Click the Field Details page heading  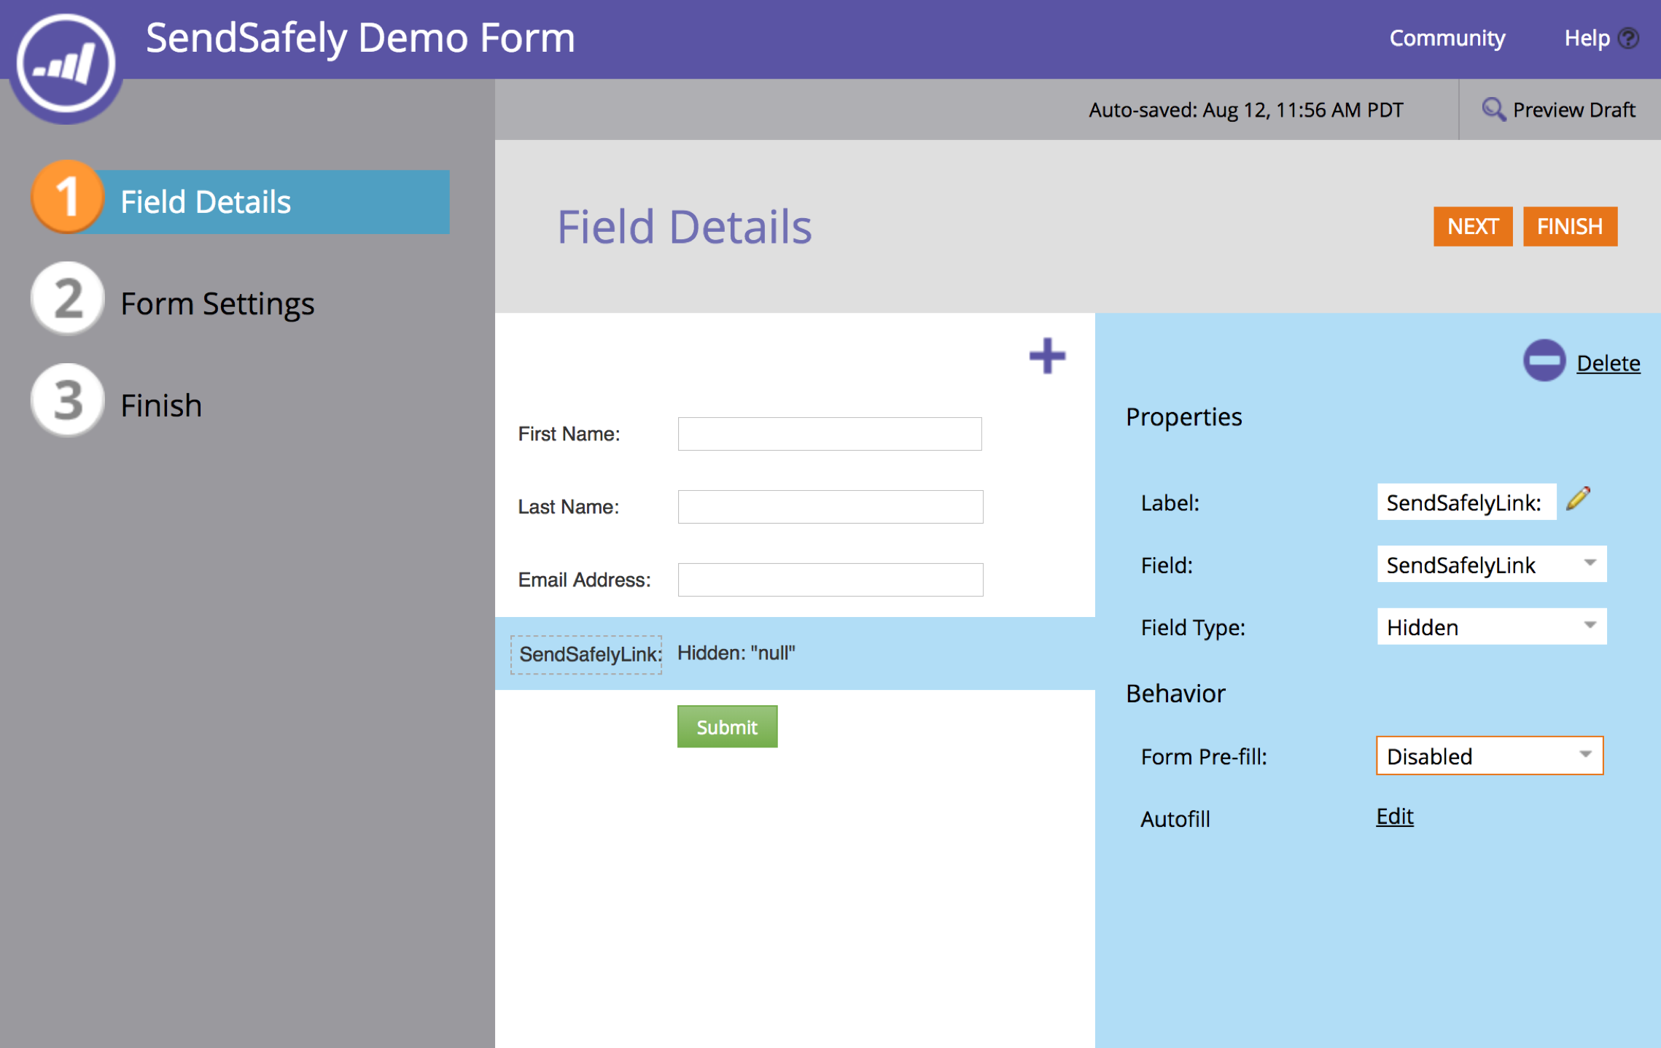(x=684, y=227)
